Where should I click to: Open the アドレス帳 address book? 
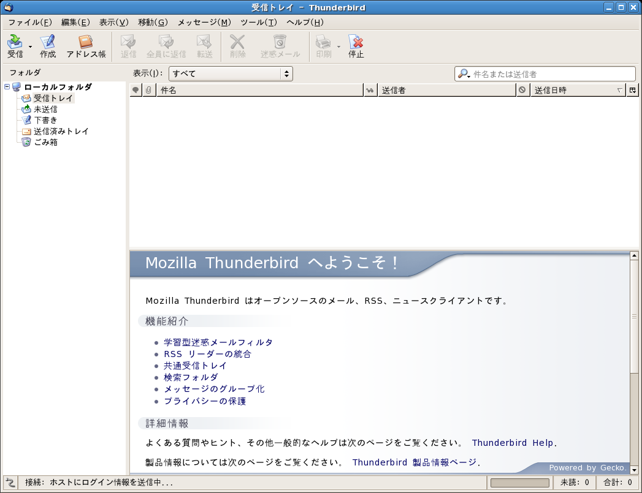click(x=86, y=46)
